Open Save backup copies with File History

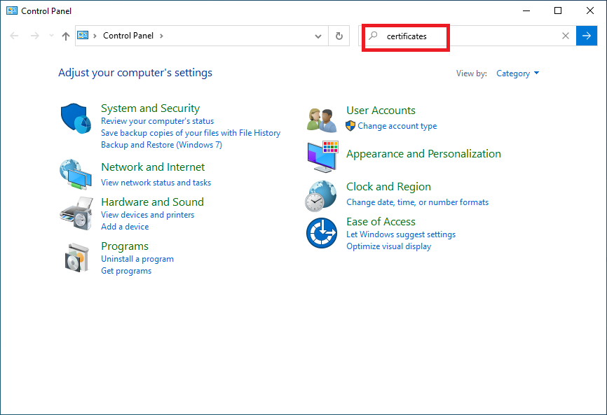tap(191, 133)
